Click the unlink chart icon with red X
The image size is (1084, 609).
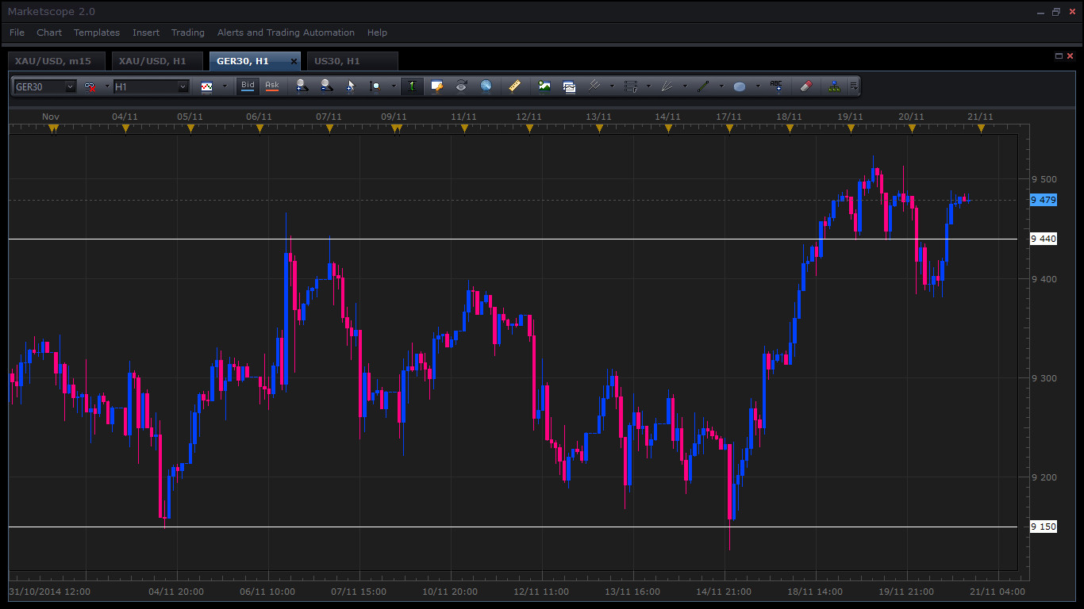coord(90,86)
